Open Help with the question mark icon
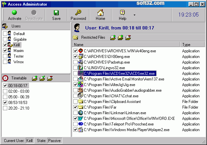The height and width of the screenshot is (145, 207). tap(122, 13)
